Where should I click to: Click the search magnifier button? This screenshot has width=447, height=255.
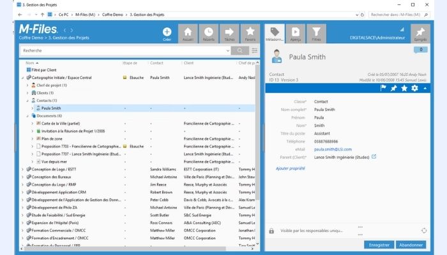click(239, 50)
